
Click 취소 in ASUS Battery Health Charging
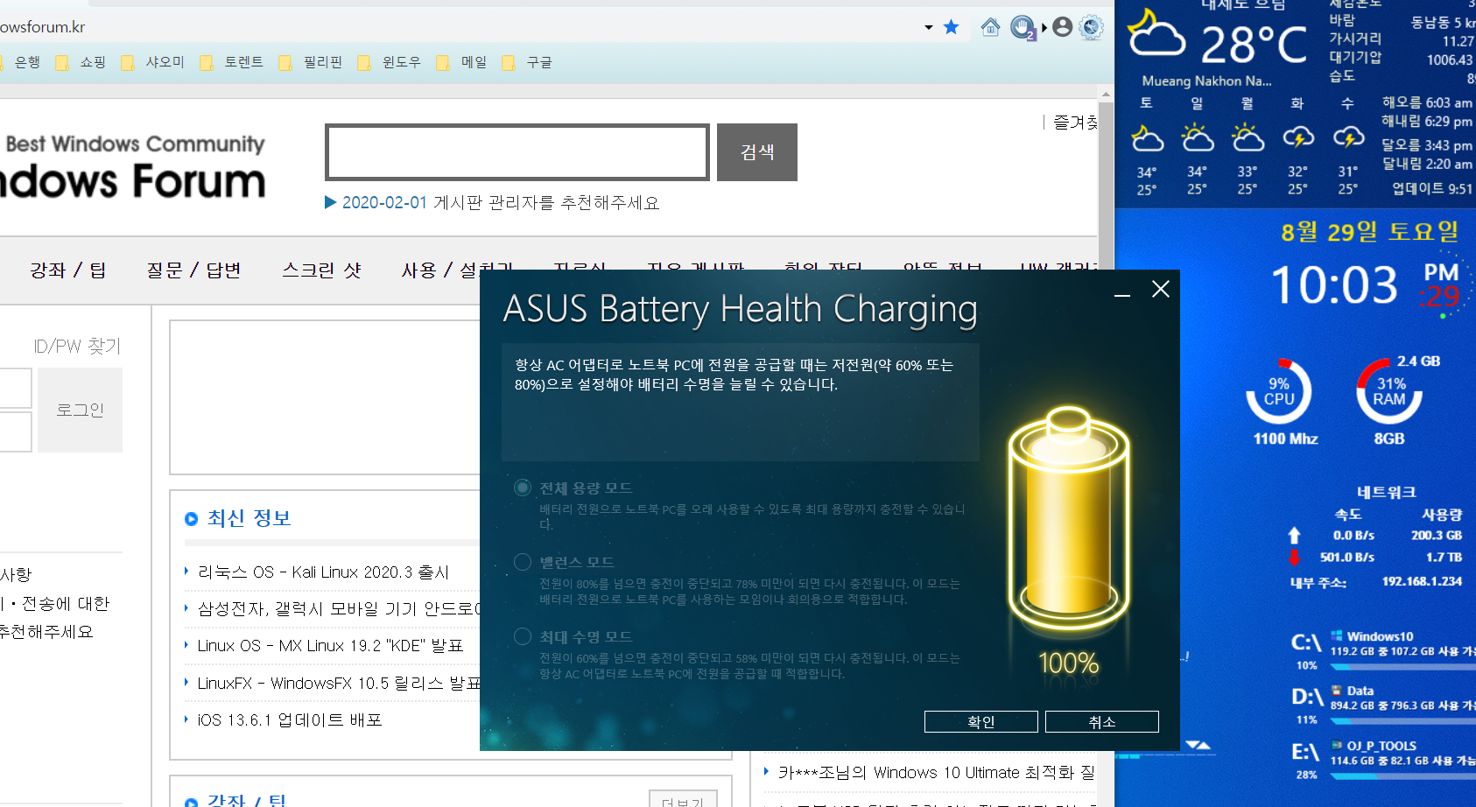1102,722
